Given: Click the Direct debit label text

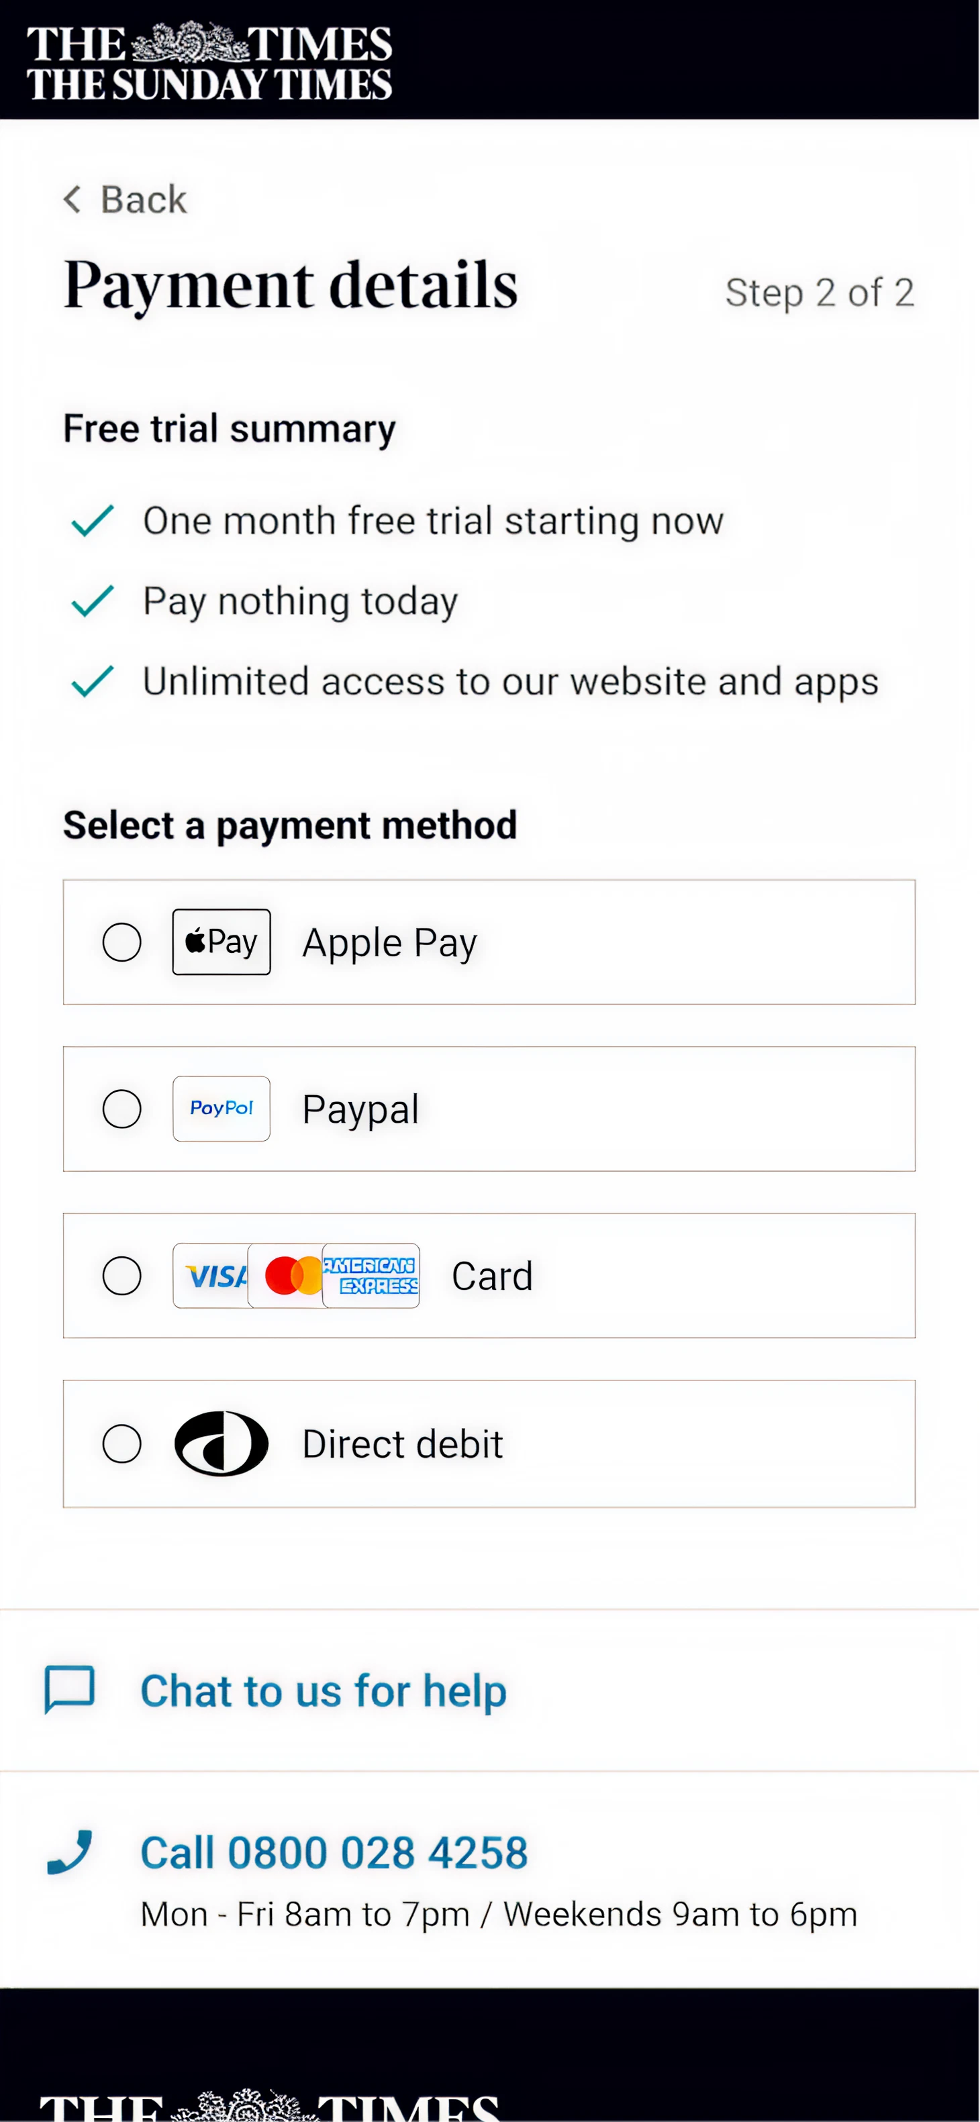Looking at the screenshot, I should (402, 1444).
